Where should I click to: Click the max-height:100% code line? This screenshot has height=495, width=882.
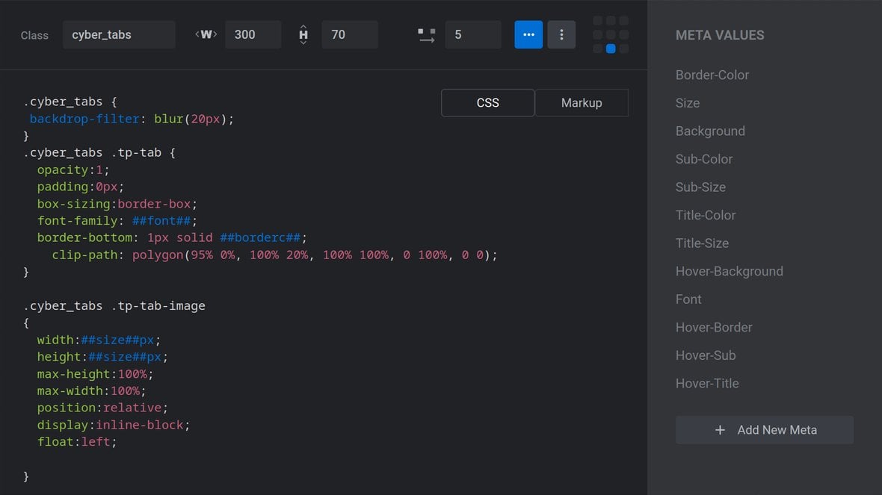pos(95,374)
